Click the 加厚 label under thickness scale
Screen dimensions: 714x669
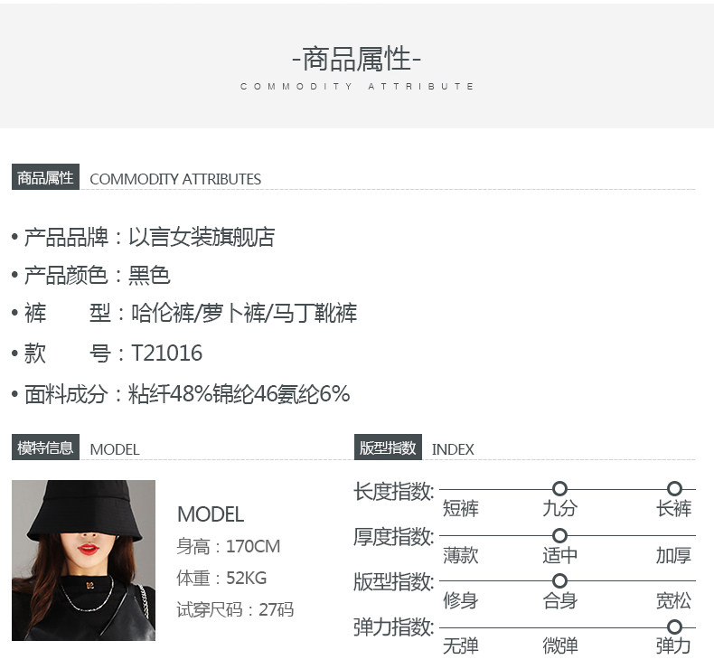point(673,555)
